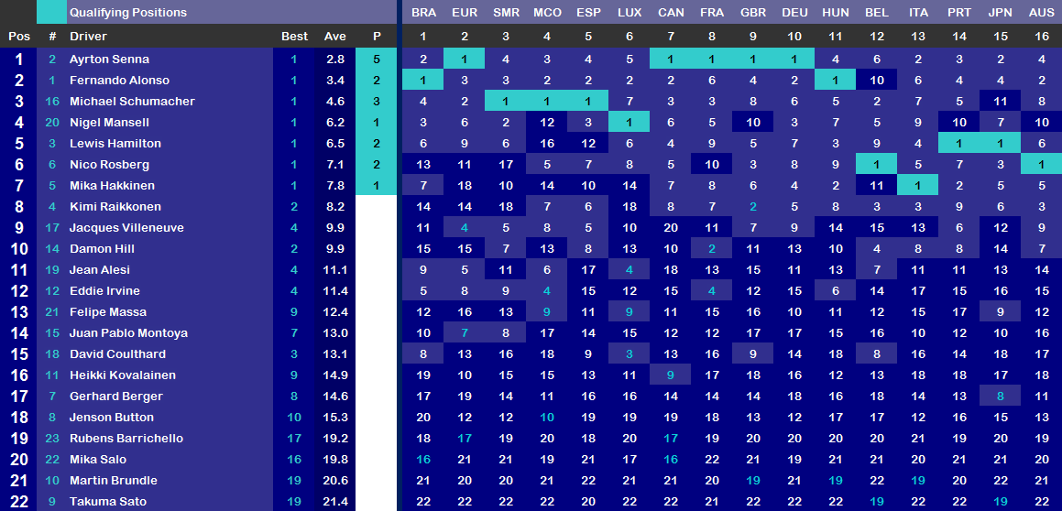This screenshot has width=1062, height=511.
Task: Click driver name Mika Salo
Action: click(x=98, y=459)
